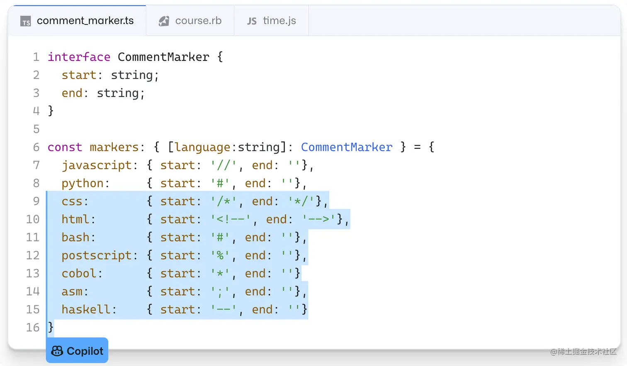The width and height of the screenshot is (627, 366).
Task: Click the 'python:' key on line 8
Action: tap(85, 184)
